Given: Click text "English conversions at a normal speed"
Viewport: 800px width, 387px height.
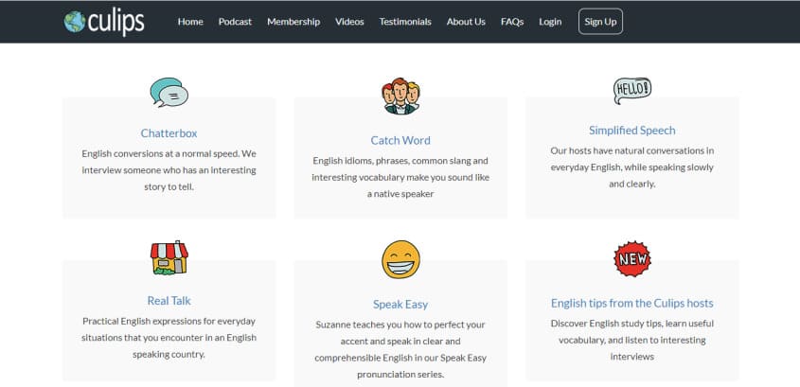Looking at the screenshot, I should click(x=159, y=153).
